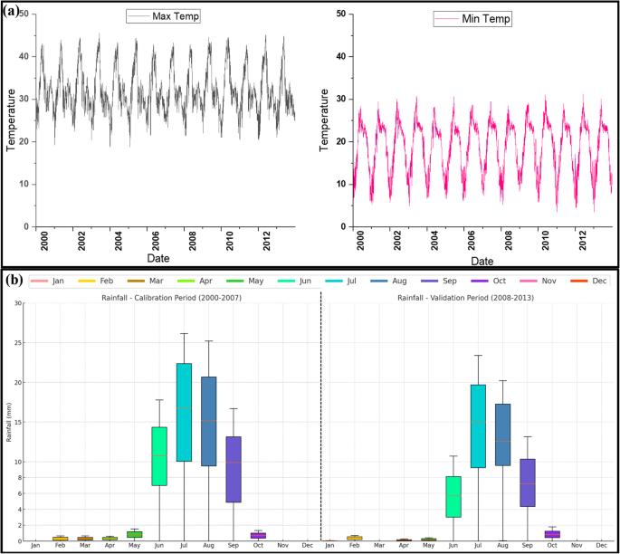
Task: Click the Aug box in the validation plot
Action: pos(503,435)
